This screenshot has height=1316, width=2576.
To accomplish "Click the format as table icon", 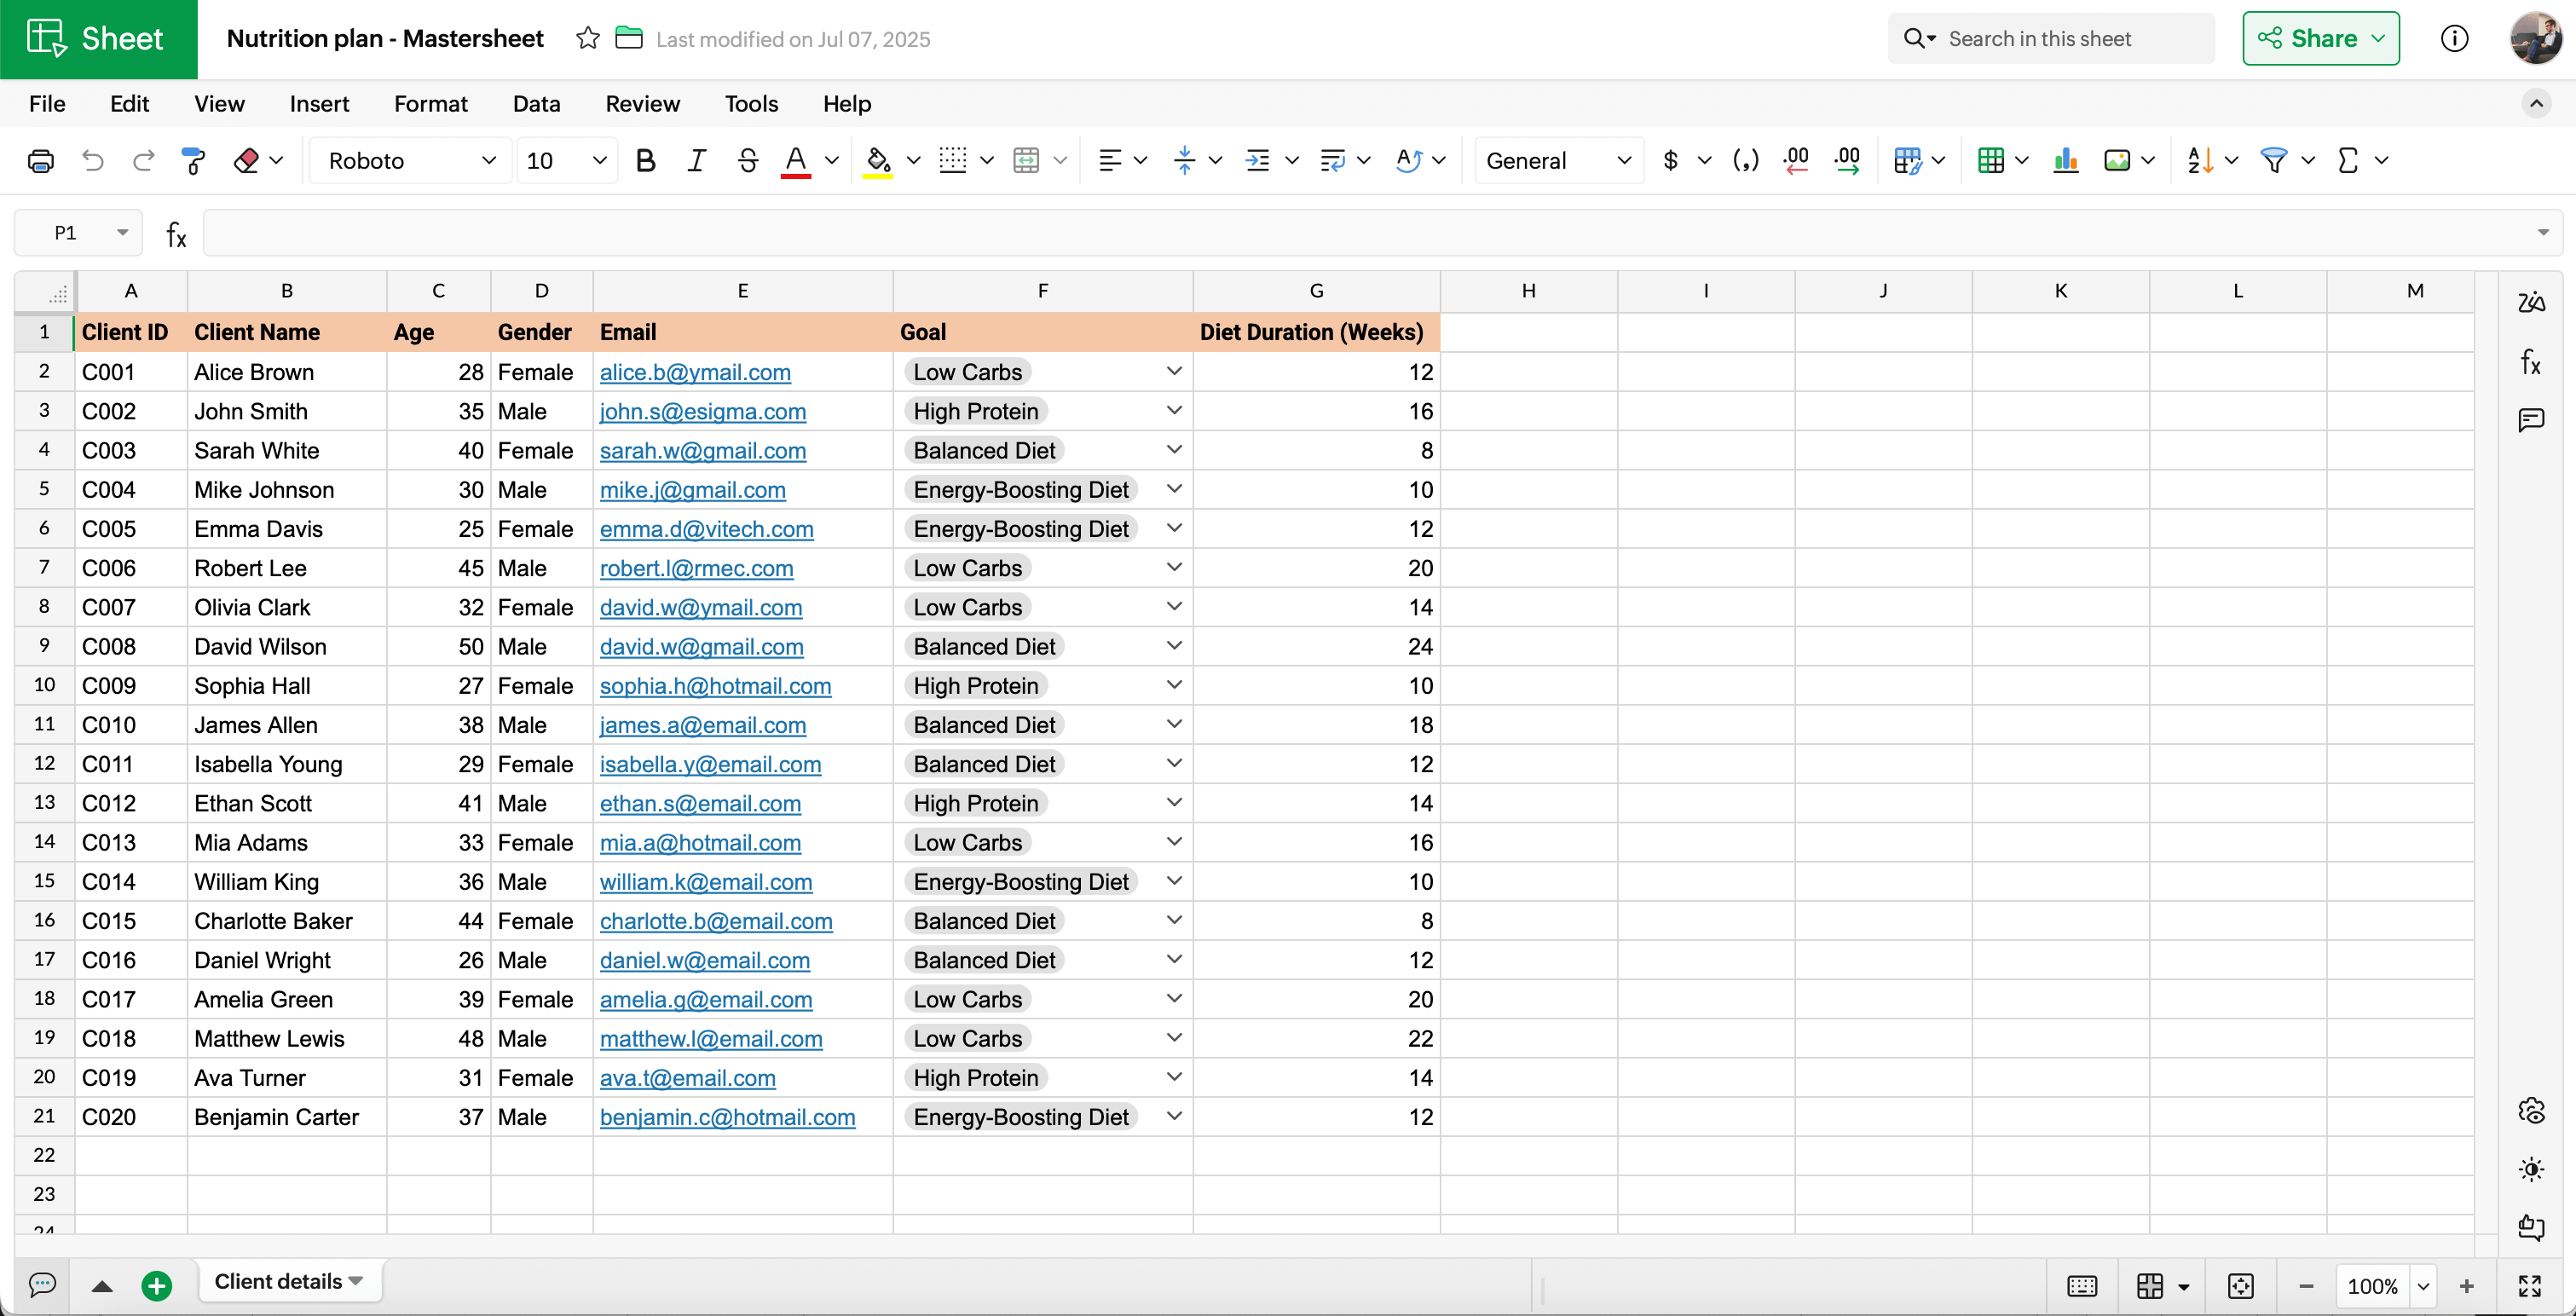I will [1990, 160].
